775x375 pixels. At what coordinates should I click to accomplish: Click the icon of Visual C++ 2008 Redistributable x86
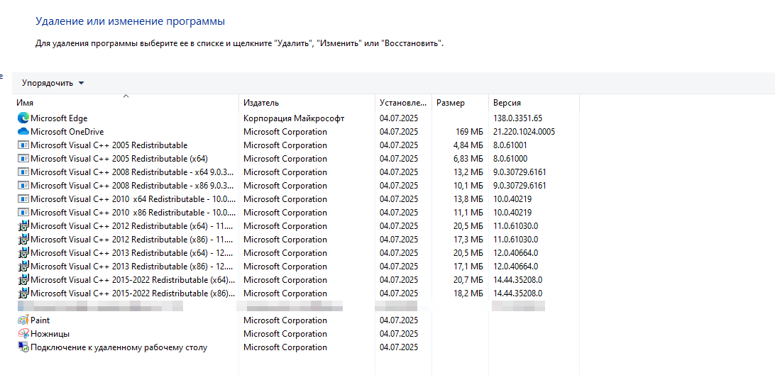[23, 186]
